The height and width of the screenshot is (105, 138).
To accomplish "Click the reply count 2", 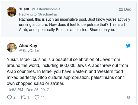I will click(14, 98).
